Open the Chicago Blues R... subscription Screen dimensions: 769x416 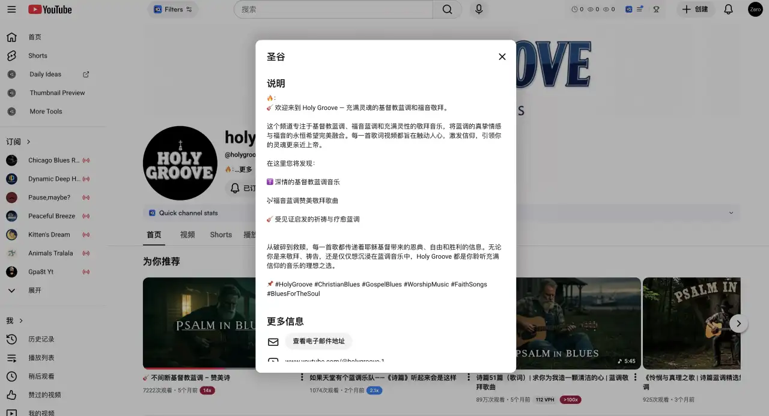pos(53,160)
